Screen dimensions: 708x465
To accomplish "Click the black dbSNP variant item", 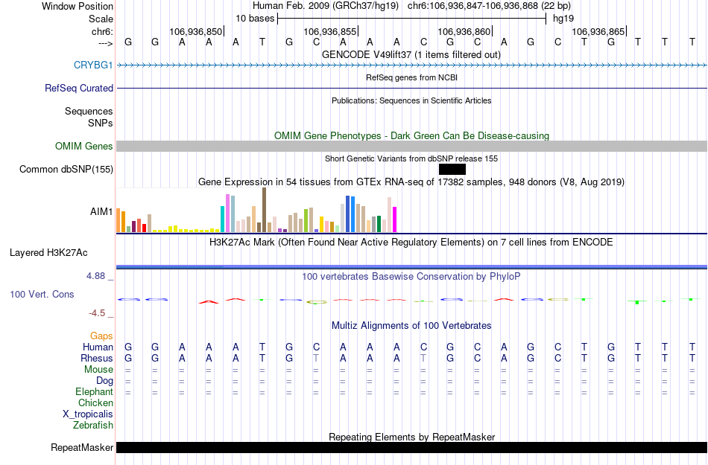I will (452, 170).
